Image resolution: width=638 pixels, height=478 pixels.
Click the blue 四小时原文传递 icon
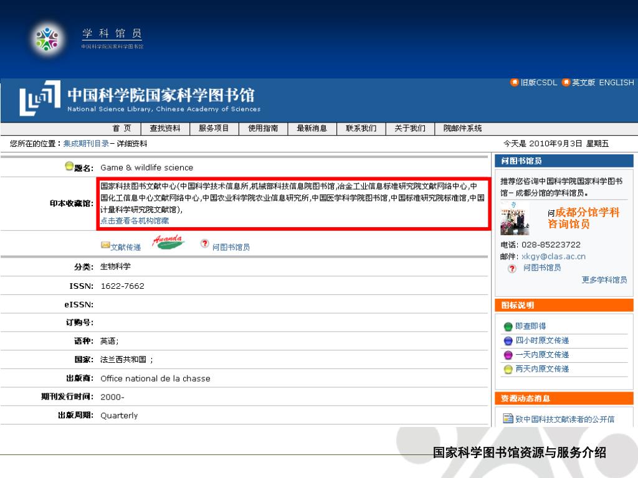point(508,340)
